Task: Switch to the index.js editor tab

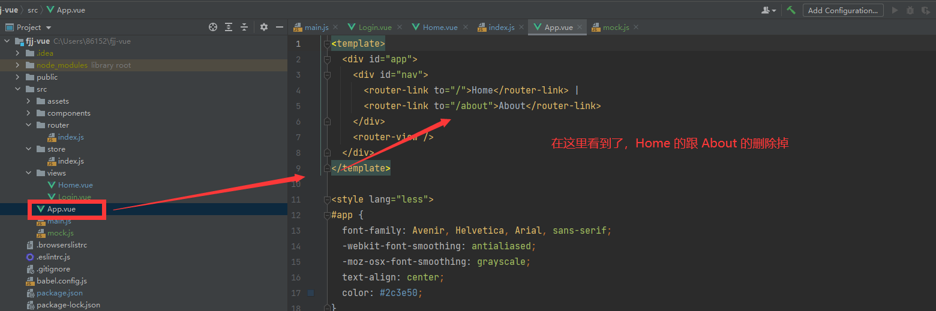Action: 502,27
